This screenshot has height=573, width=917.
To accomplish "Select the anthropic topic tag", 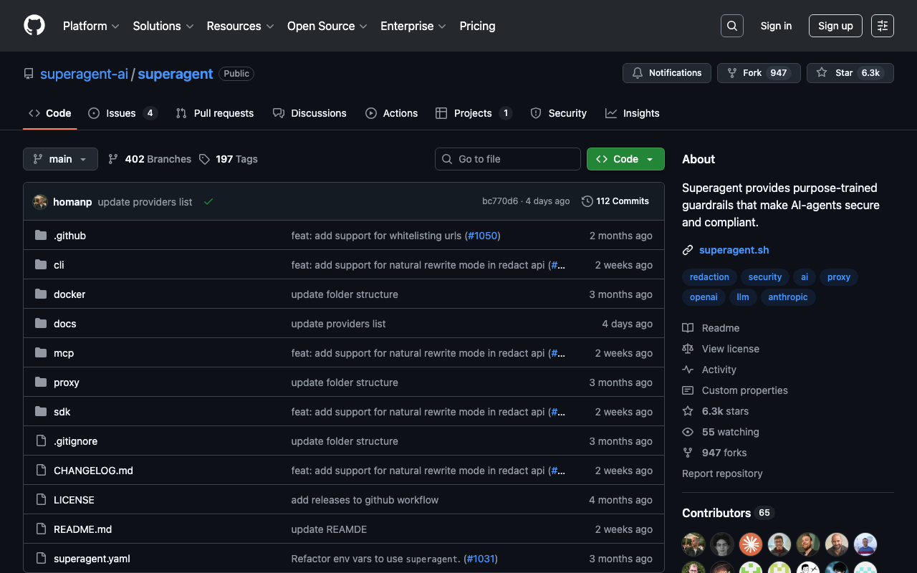I will 787,297.
